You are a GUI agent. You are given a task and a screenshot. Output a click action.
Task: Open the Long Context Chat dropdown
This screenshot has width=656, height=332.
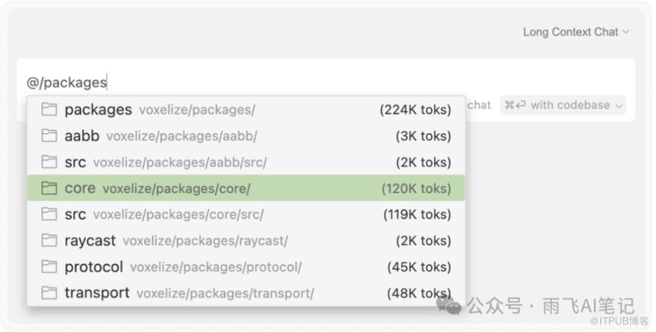pyautogui.click(x=576, y=32)
